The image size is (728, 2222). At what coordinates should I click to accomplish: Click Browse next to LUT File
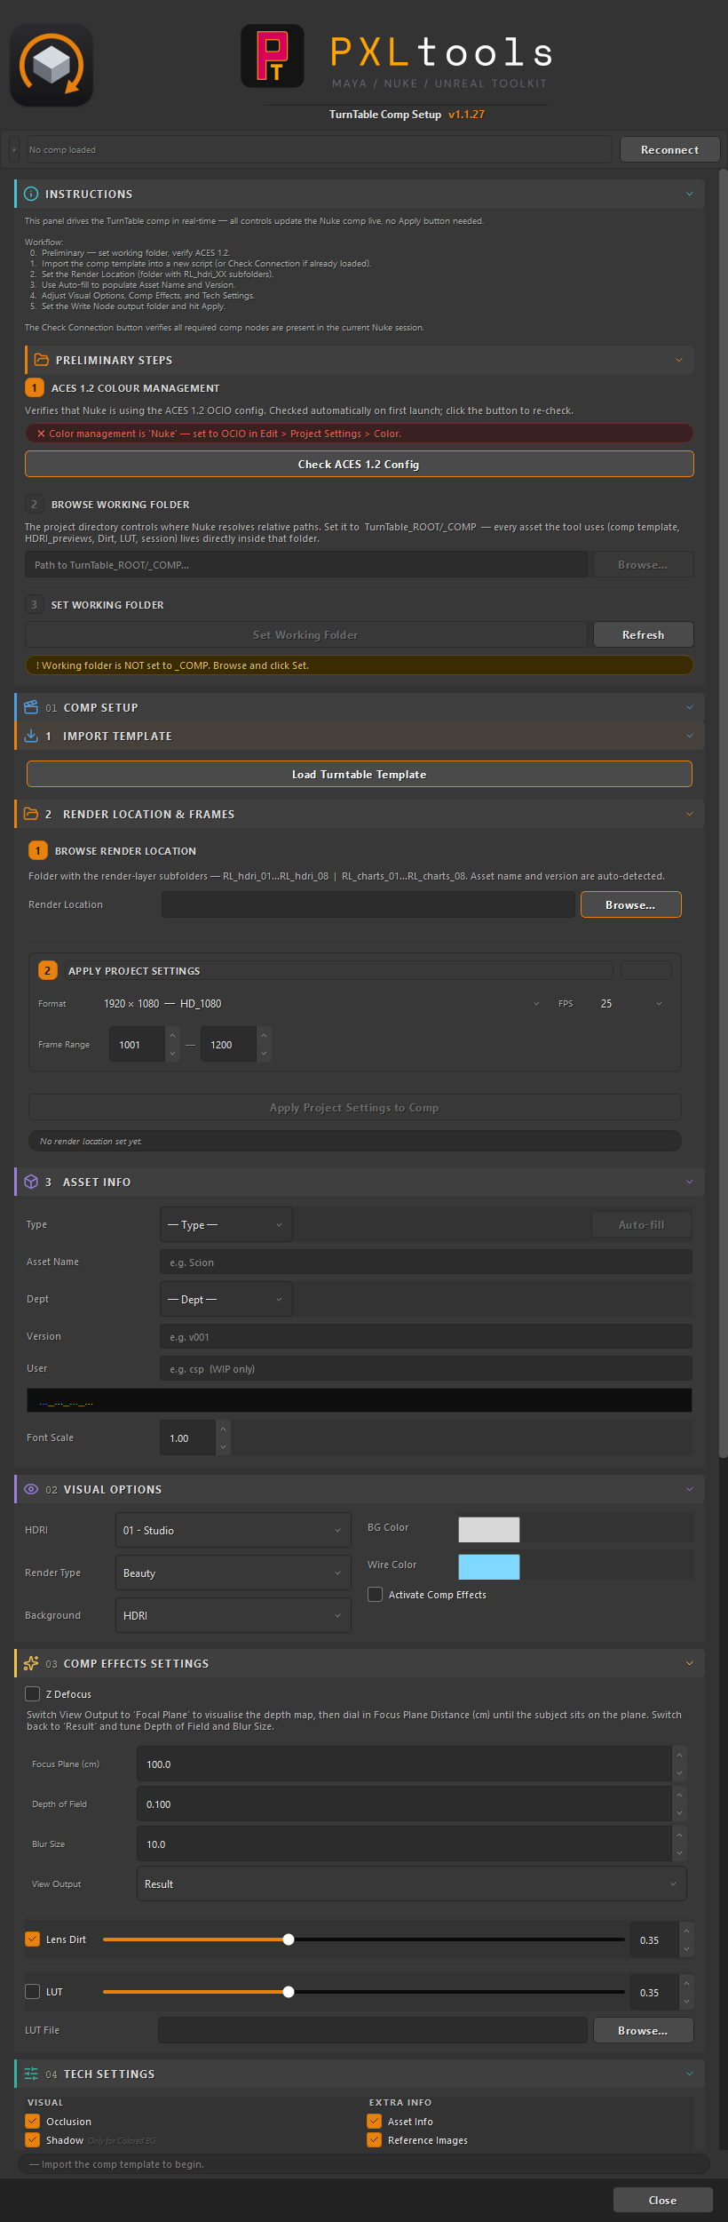[643, 2030]
